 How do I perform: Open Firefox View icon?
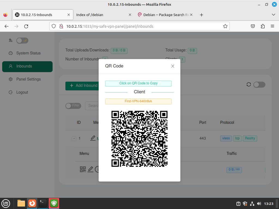[5, 15]
